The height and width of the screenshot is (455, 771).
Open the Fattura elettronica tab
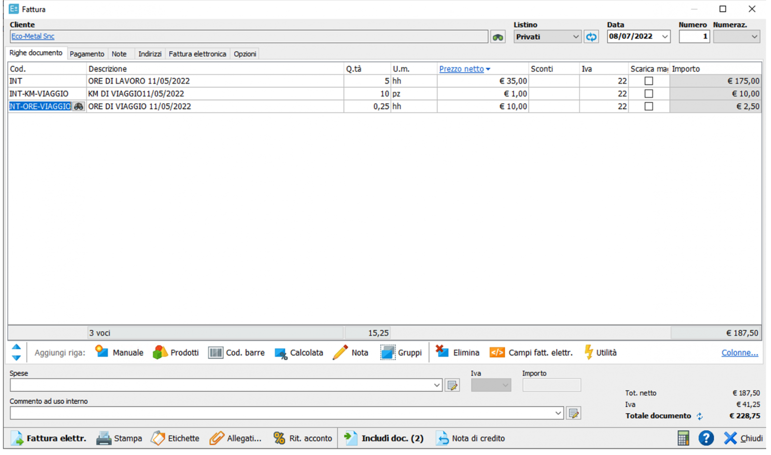(x=197, y=54)
